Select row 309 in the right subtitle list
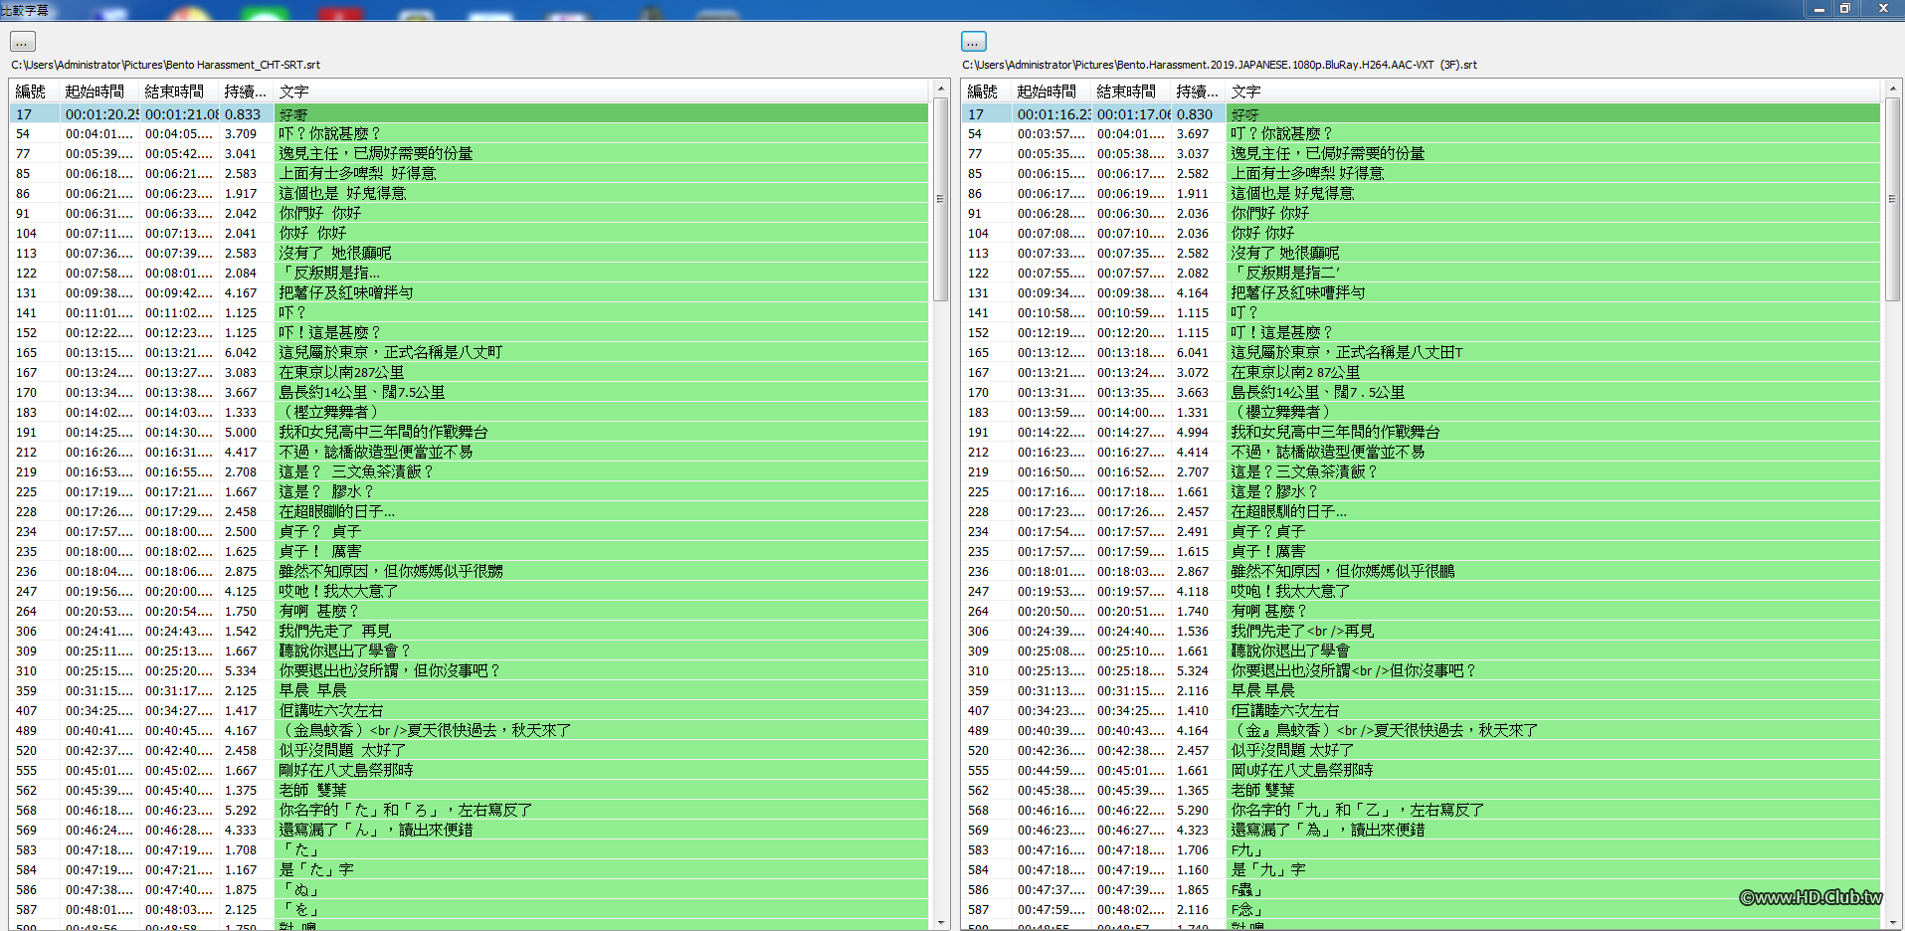Screen dimensions: 1905x931 tap(1422, 652)
